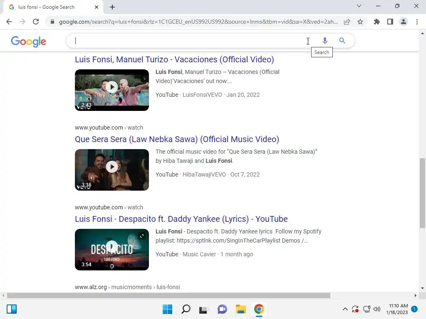Open the notification badge showing 1
426x319 pixels.
(414, 309)
